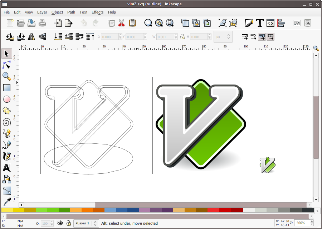The height and width of the screenshot is (229, 322).
Task: Increase the zoom percentage stepper
Action: click(x=312, y=222)
